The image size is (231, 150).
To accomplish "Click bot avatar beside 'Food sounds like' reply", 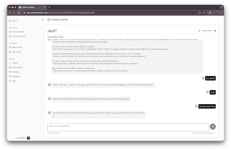I will (x=49, y=113).
